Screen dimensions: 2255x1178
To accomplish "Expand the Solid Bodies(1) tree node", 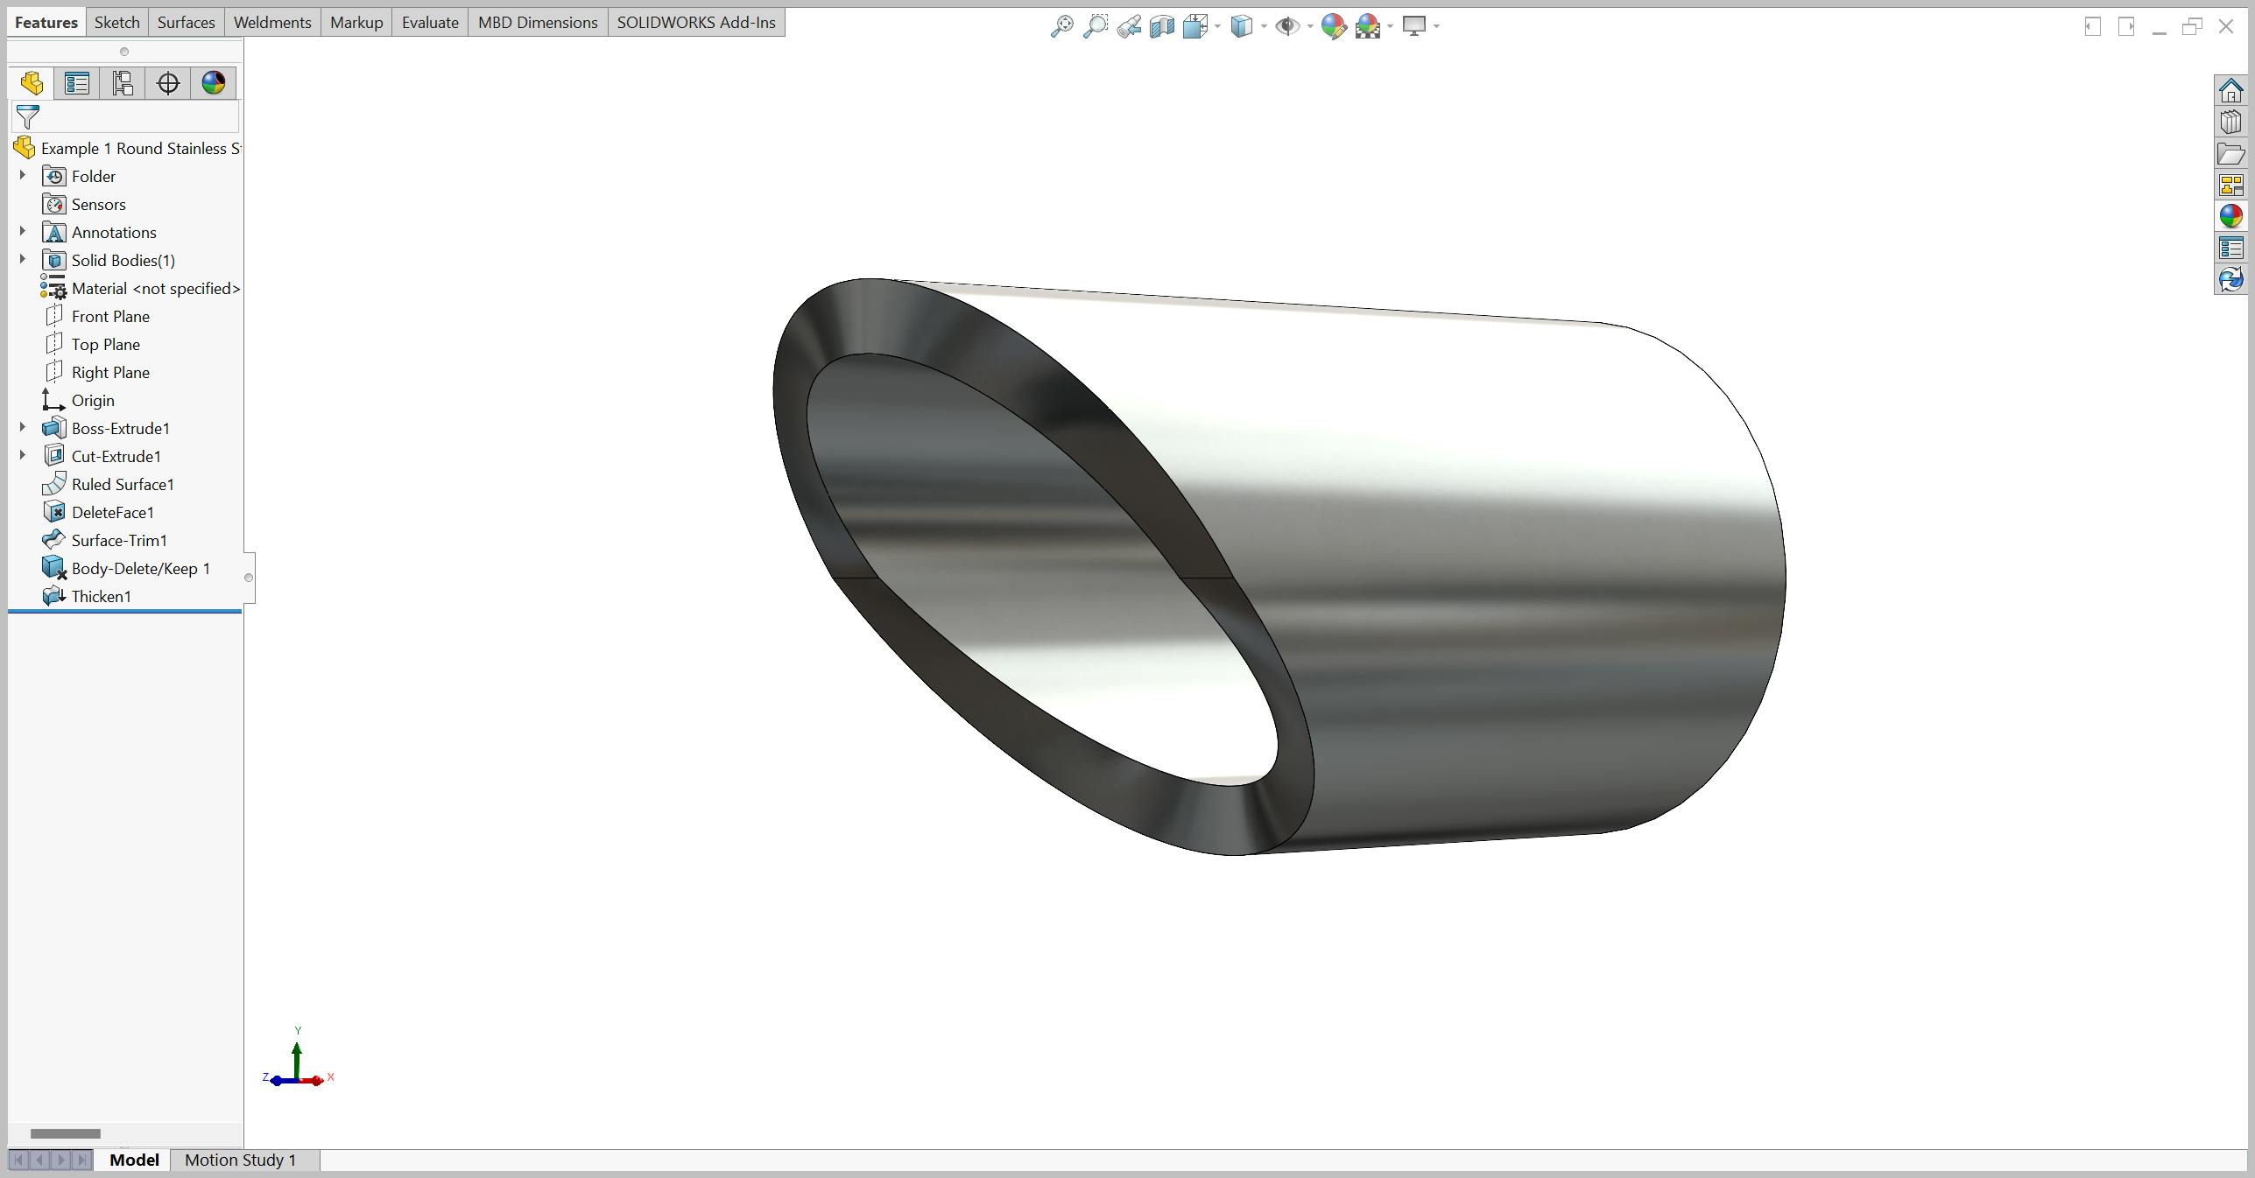I will click(22, 260).
